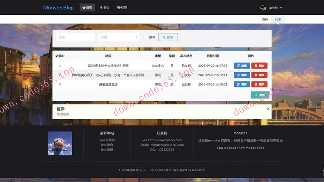Expand the admin account dropdown

[276, 8]
